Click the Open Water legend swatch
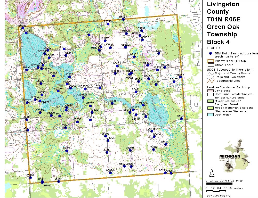Screen dimensions: 258x198 click(209, 115)
